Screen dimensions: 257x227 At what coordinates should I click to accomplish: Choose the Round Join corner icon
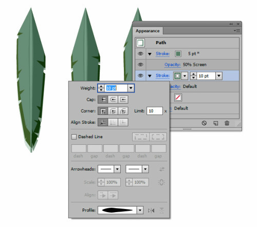[113, 111]
